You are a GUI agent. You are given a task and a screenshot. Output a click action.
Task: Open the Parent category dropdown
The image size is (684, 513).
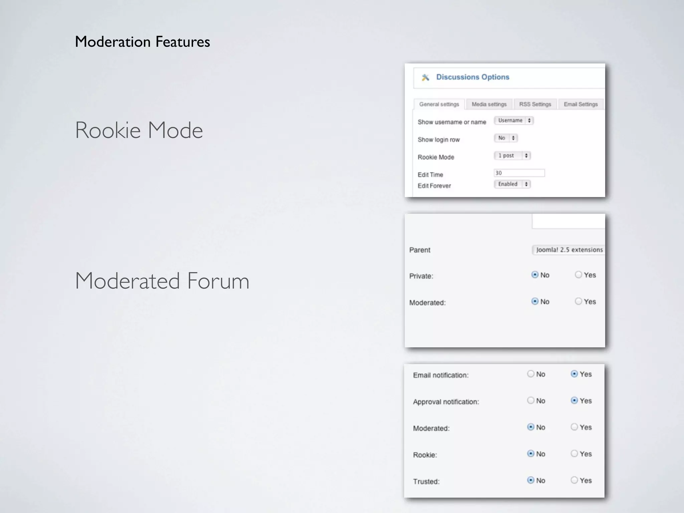(568, 250)
